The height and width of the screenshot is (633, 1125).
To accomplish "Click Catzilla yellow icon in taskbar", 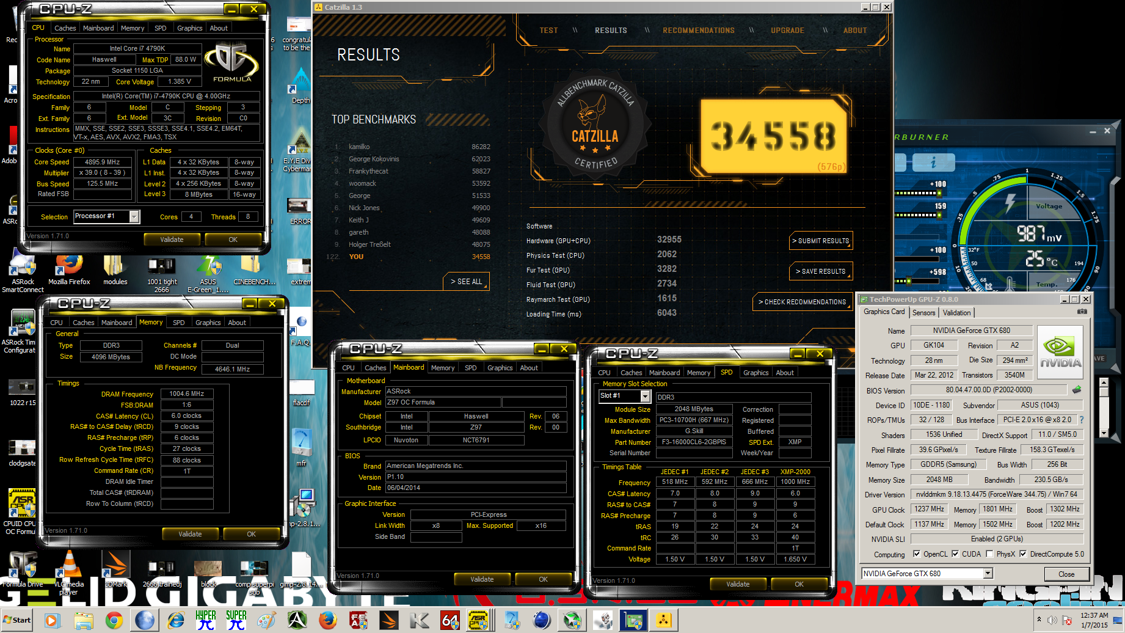I will tap(664, 621).
